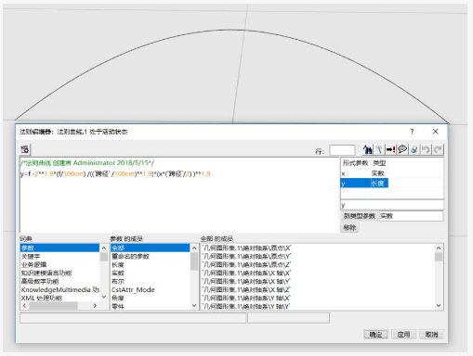Select 全部 in parameter members list

point(151,248)
